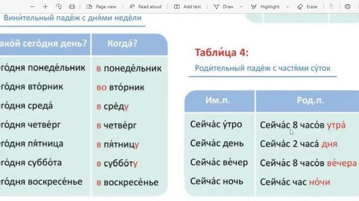Toggle the touch writing hand icon

pos(332,7)
